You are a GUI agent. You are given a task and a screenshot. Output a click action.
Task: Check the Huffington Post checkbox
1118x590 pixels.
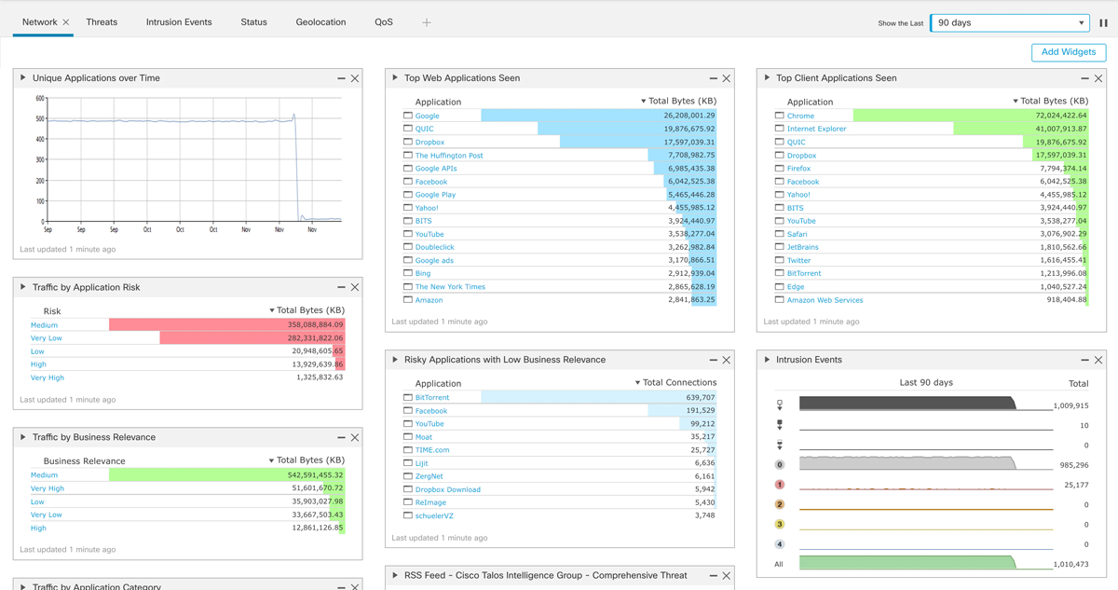408,155
